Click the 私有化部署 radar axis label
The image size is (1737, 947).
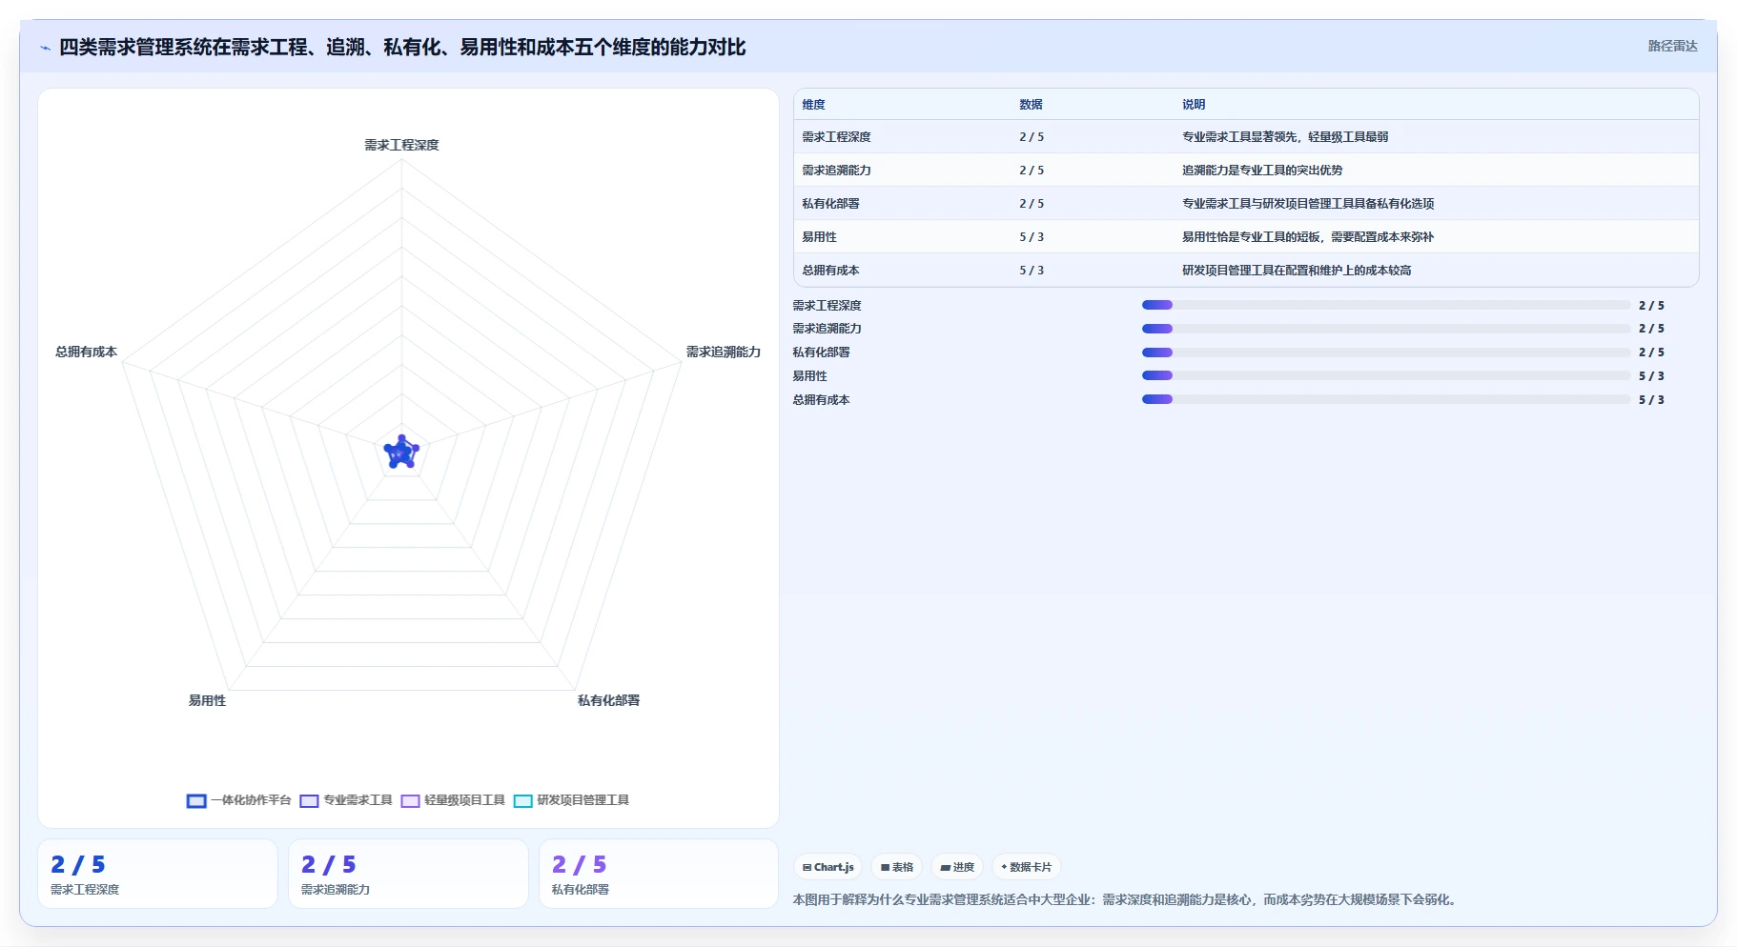pos(608,700)
